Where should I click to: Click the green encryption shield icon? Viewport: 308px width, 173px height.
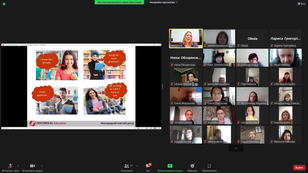point(4,4)
